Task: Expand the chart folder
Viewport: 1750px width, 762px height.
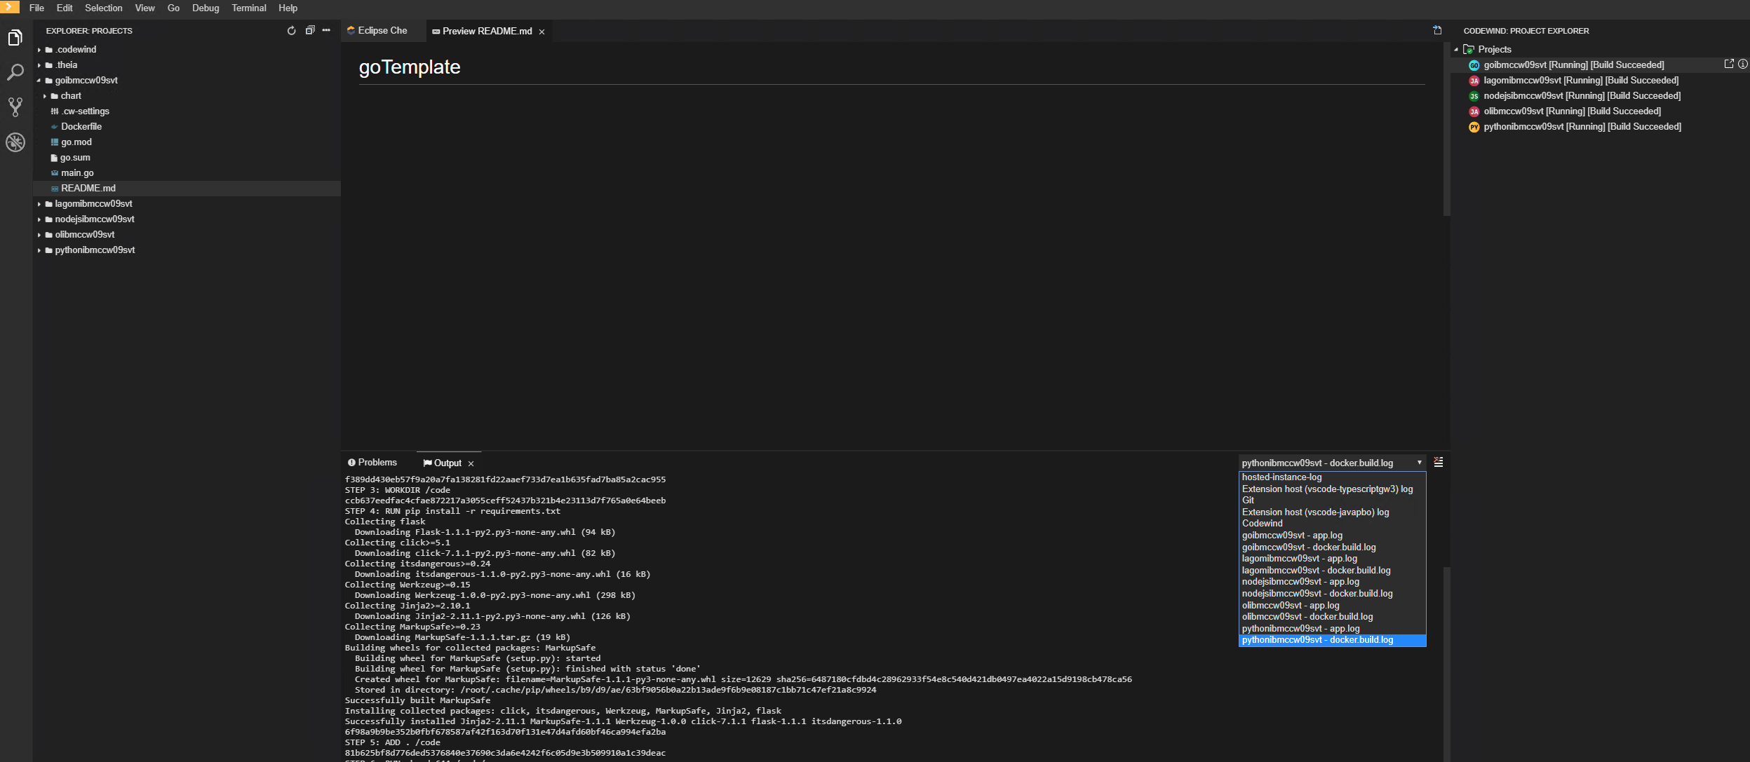Action: point(48,95)
